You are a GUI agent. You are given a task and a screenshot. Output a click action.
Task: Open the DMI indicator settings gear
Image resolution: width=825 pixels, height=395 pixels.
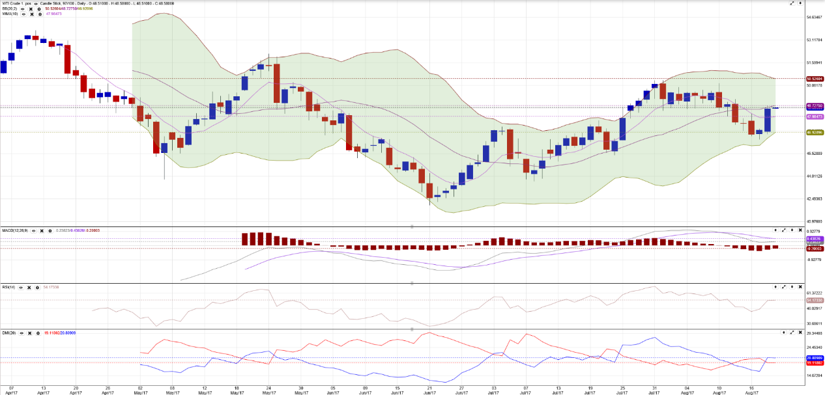click(x=38, y=333)
